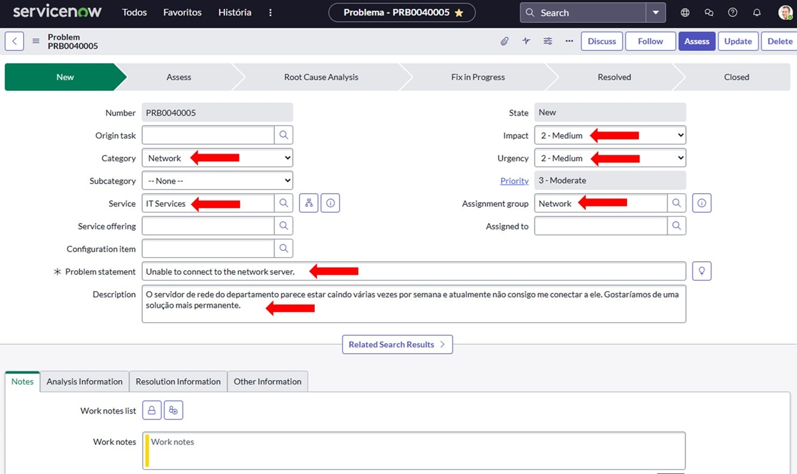The width and height of the screenshot is (797, 474).
Task: Open the help question mark icon
Action: coord(732,13)
